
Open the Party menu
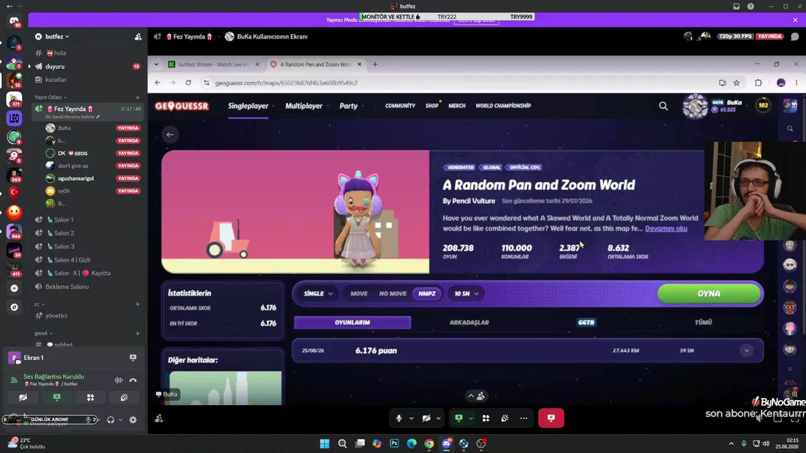(x=348, y=106)
